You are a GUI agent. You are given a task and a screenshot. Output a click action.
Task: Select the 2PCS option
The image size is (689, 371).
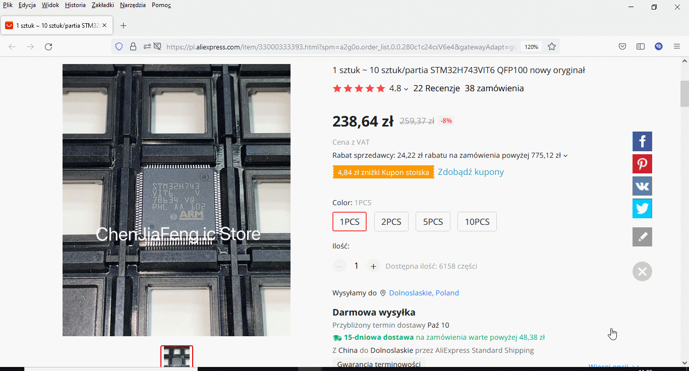[x=391, y=222]
